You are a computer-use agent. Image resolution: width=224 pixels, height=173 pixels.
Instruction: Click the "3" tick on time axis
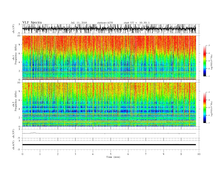point(75,154)
